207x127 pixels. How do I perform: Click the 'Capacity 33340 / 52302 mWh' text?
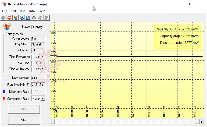click(x=177, y=29)
